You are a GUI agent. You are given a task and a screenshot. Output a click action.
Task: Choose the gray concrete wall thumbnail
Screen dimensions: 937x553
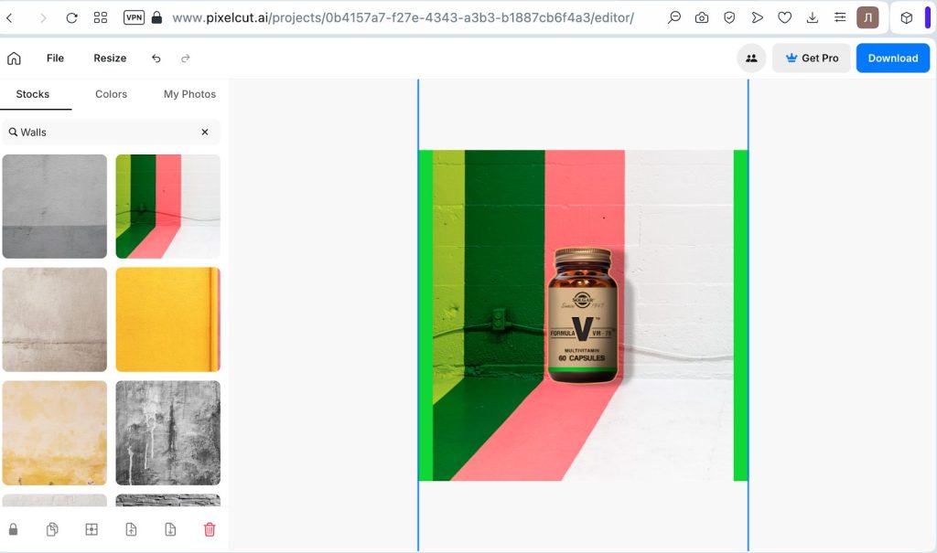54,207
